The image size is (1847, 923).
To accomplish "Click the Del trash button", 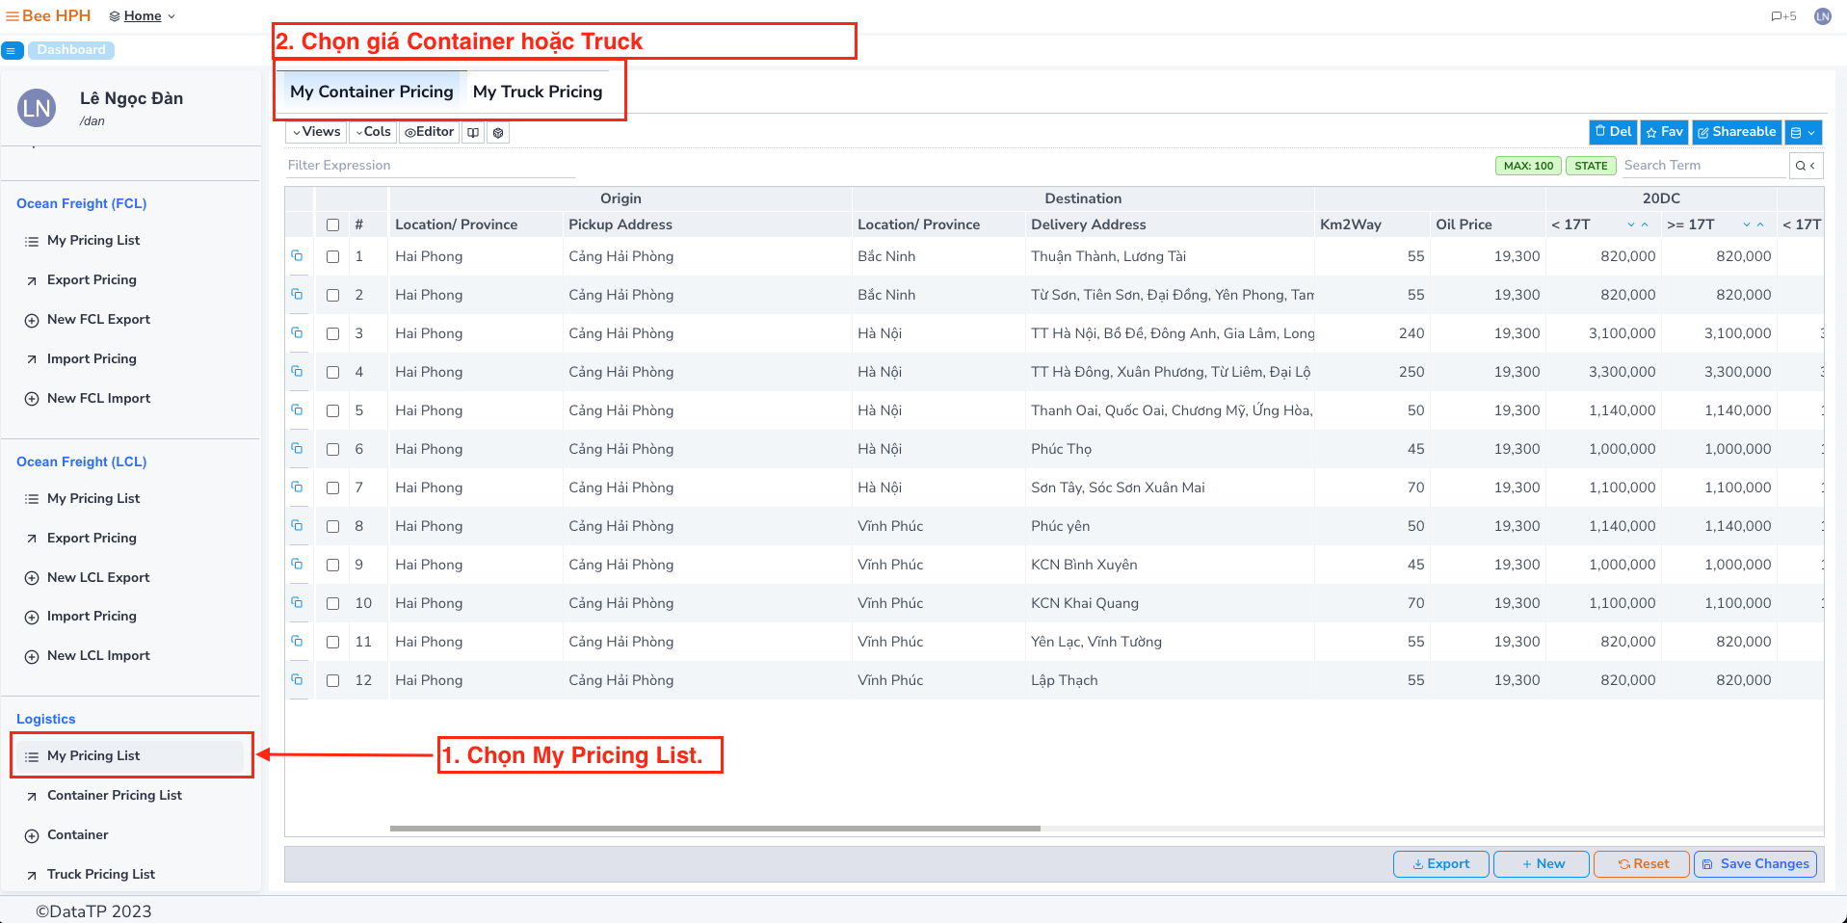I will (x=1613, y=132).
